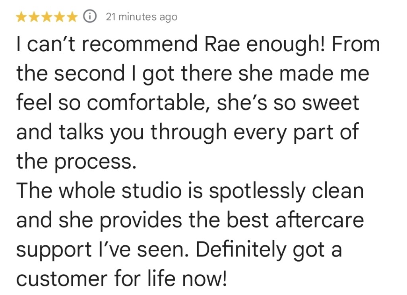Click the word "second" in the review text

pyautogui.click(x=87, y=73)
